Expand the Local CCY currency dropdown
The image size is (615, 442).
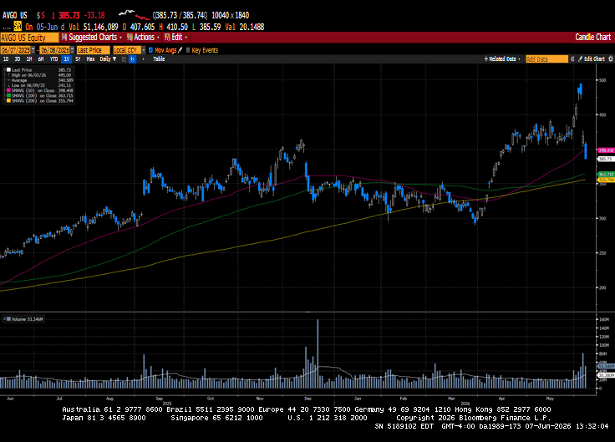tap(144, 50)
